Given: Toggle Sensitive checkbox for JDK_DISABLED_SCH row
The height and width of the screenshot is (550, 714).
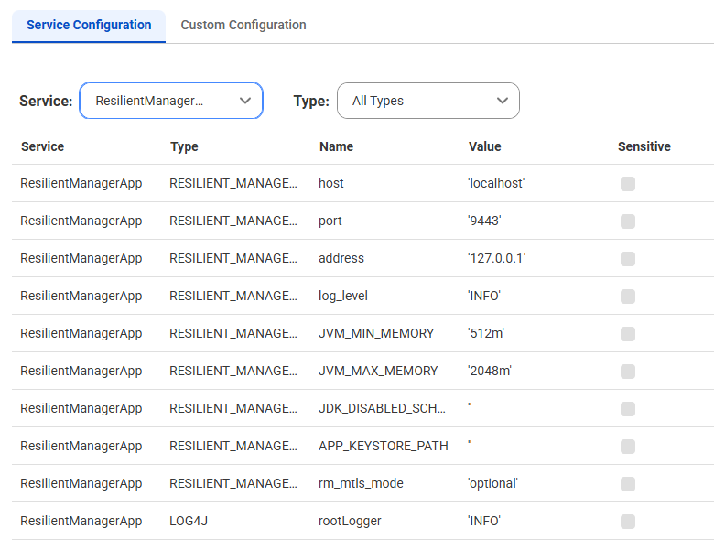Looking at the screenshot, I should (627, 409).
